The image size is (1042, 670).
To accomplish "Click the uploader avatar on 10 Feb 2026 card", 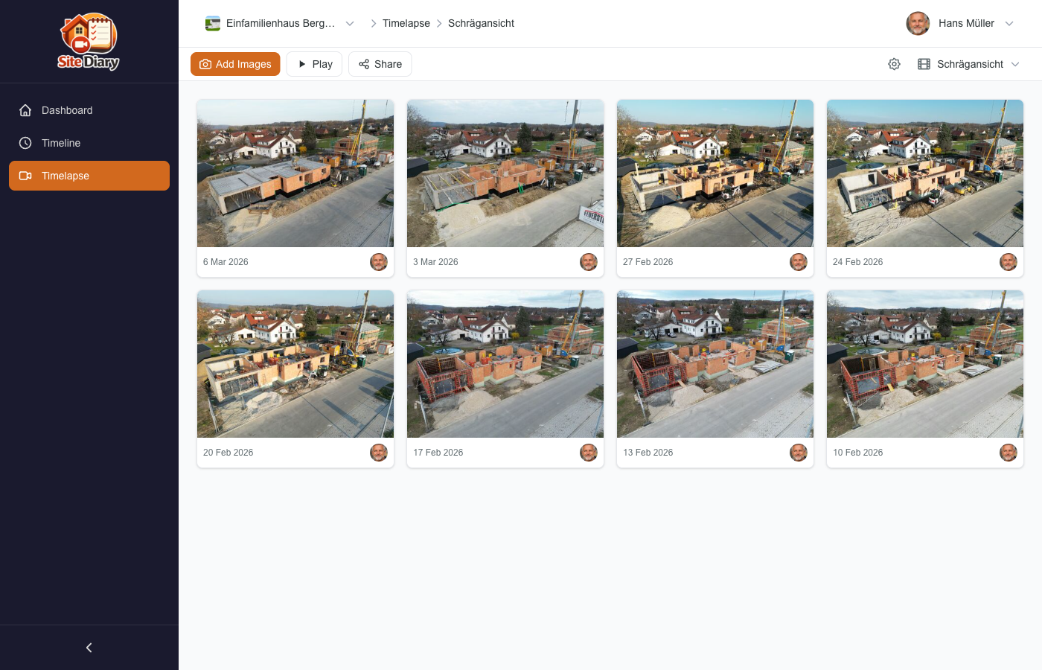I will [x=1009, y=452].
